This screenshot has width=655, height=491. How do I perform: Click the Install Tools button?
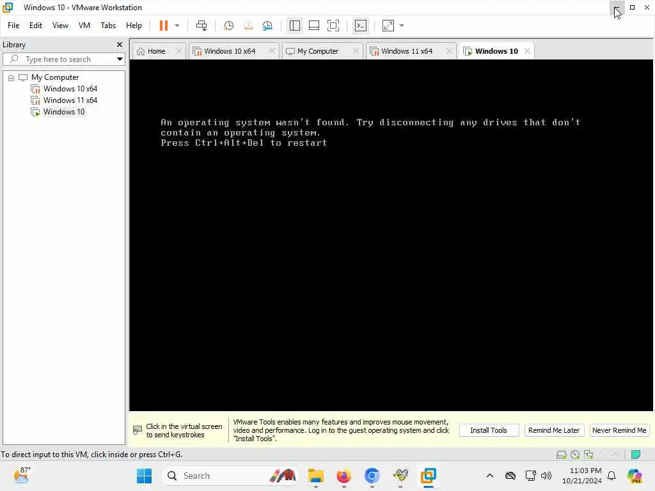(x=489, y=430)
